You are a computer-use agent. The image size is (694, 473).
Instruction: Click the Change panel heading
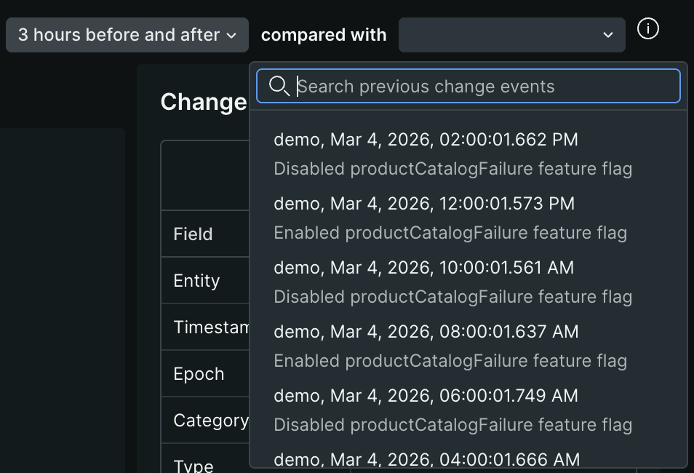pyautogui.click(x=204, y=102)
